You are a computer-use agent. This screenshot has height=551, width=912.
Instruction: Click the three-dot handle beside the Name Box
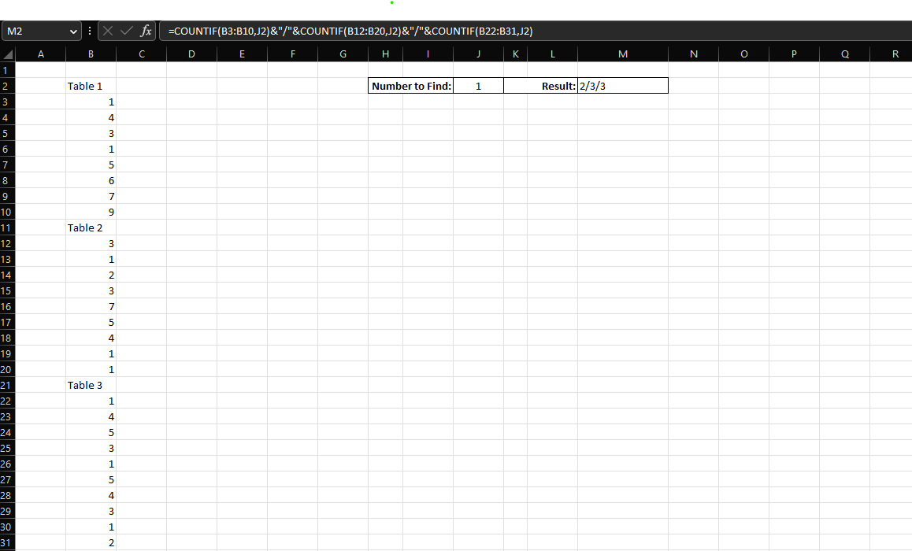click(x=90, y=31)
